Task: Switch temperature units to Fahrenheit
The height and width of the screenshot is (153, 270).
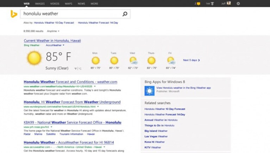Action: tap(76, 69)
